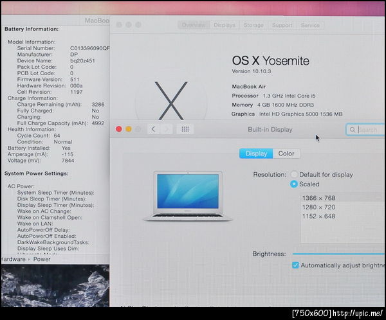Click the MacBook Air display thumbnail image
The height and width of the screenshot is (320, 386).
tap(188, 196)
